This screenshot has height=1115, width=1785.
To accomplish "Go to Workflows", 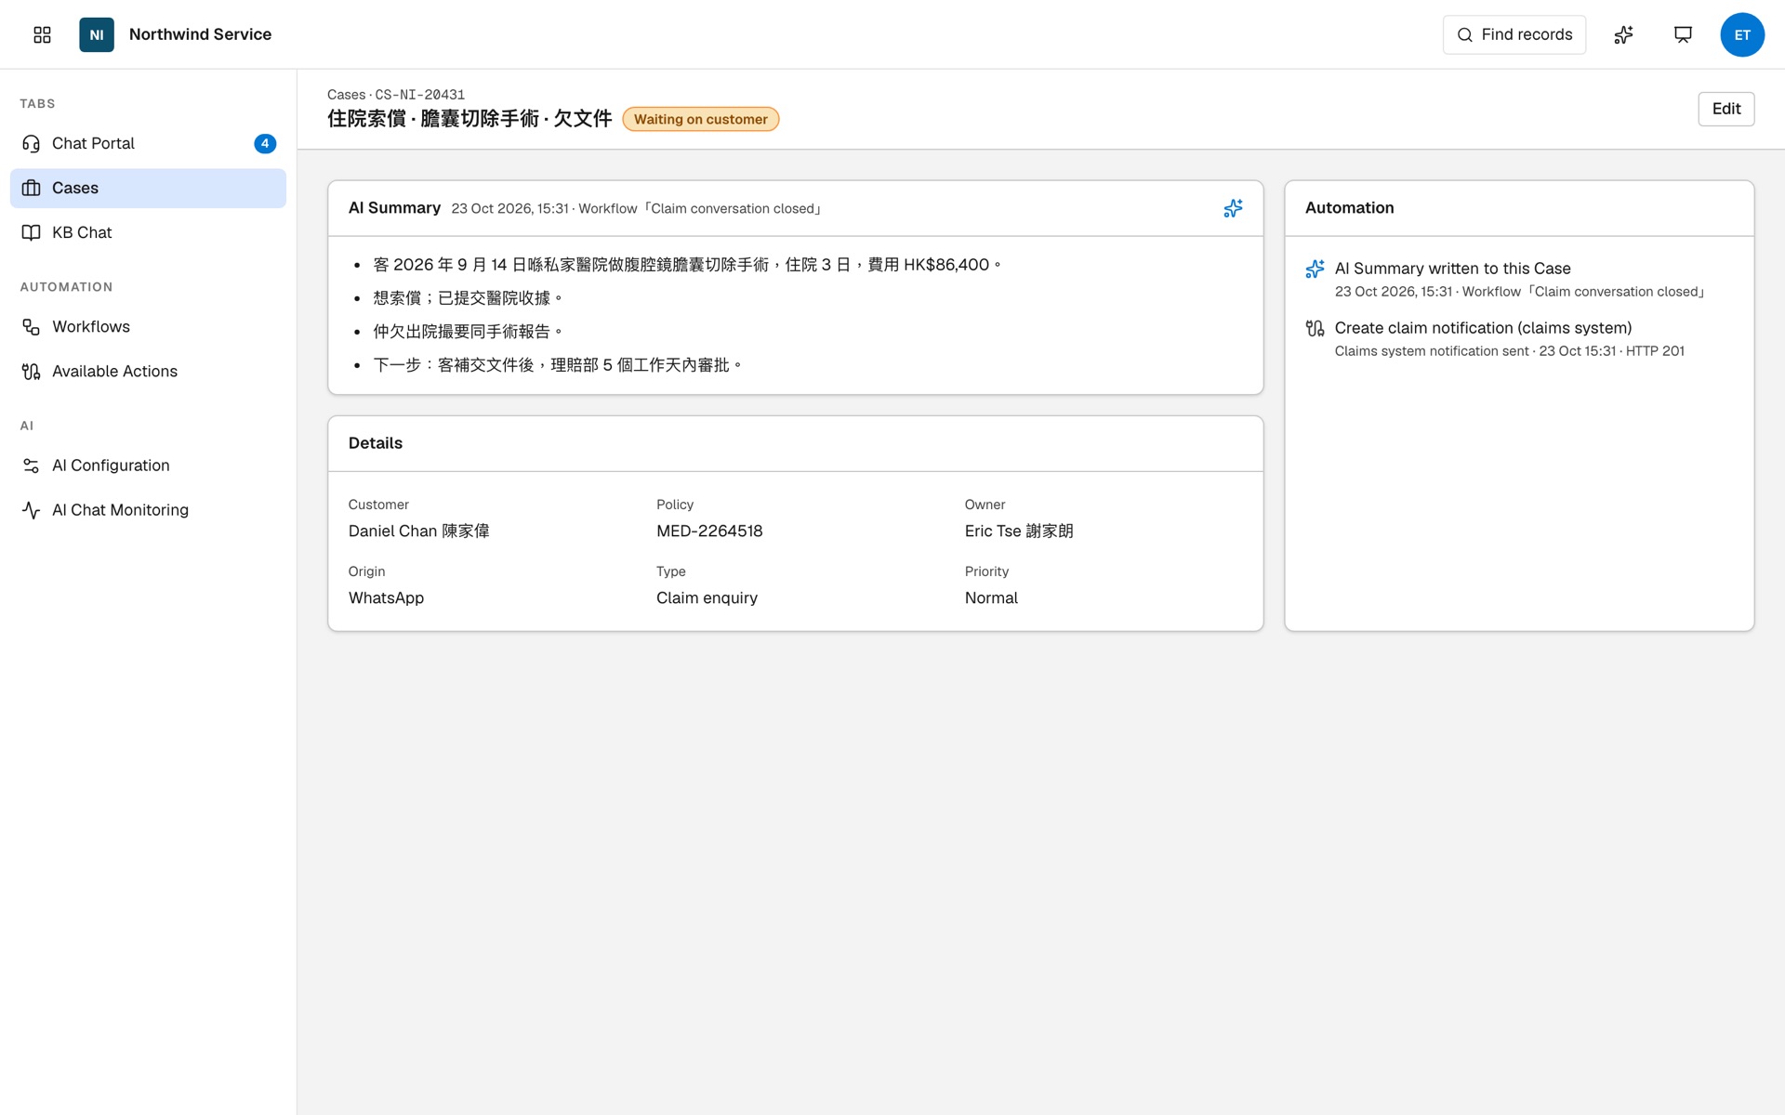I will pos(148,327).
